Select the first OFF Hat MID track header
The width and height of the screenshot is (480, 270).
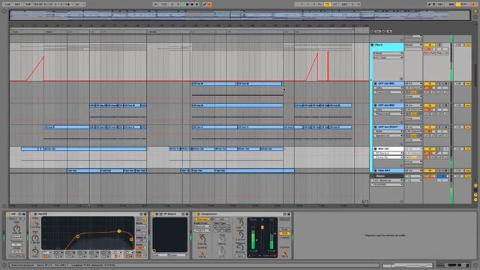(388, 83)
